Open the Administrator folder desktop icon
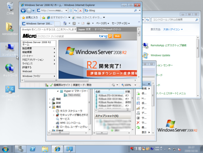 10,29
